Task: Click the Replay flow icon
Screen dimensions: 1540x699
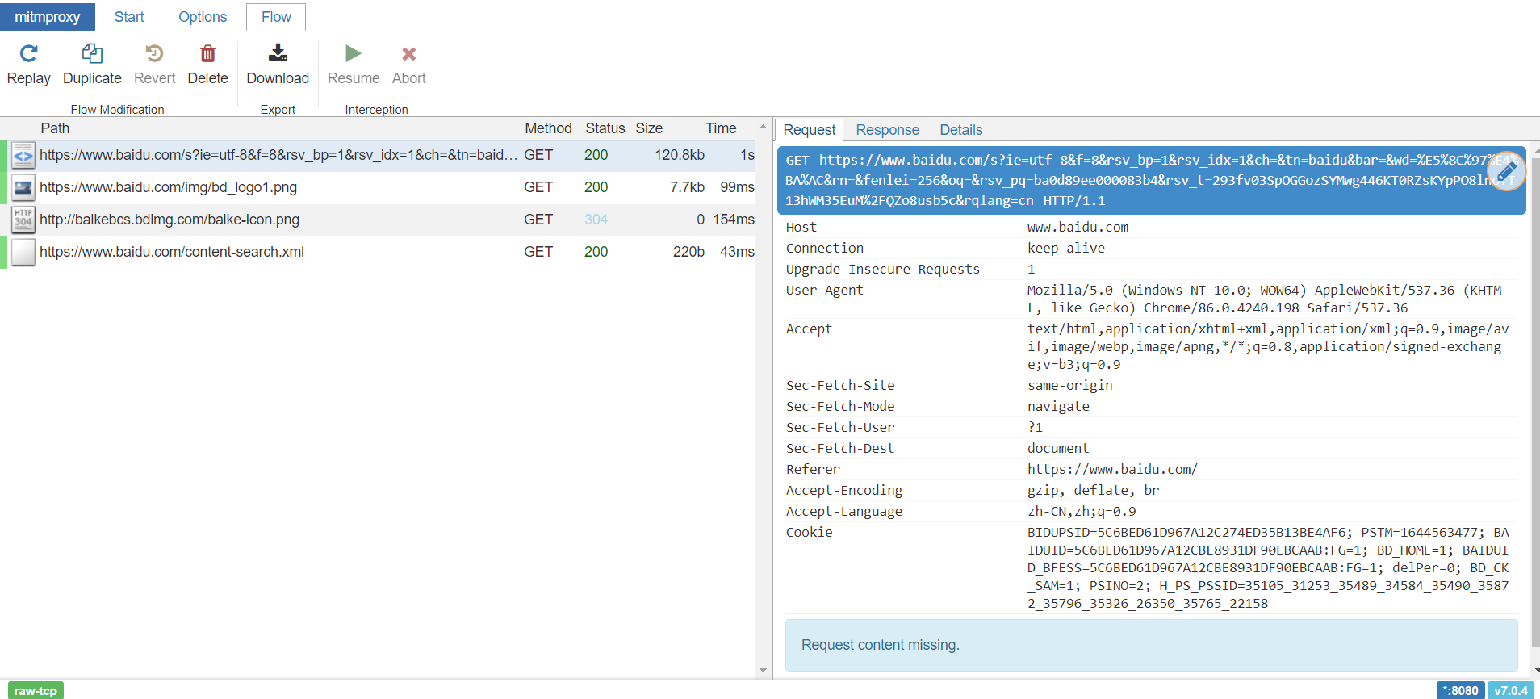Action: pos(29,54)
